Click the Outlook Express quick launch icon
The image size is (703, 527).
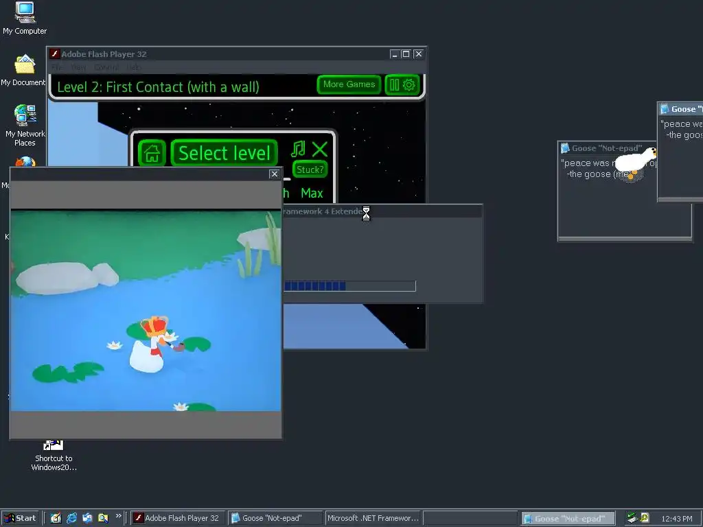coord(87,518)
